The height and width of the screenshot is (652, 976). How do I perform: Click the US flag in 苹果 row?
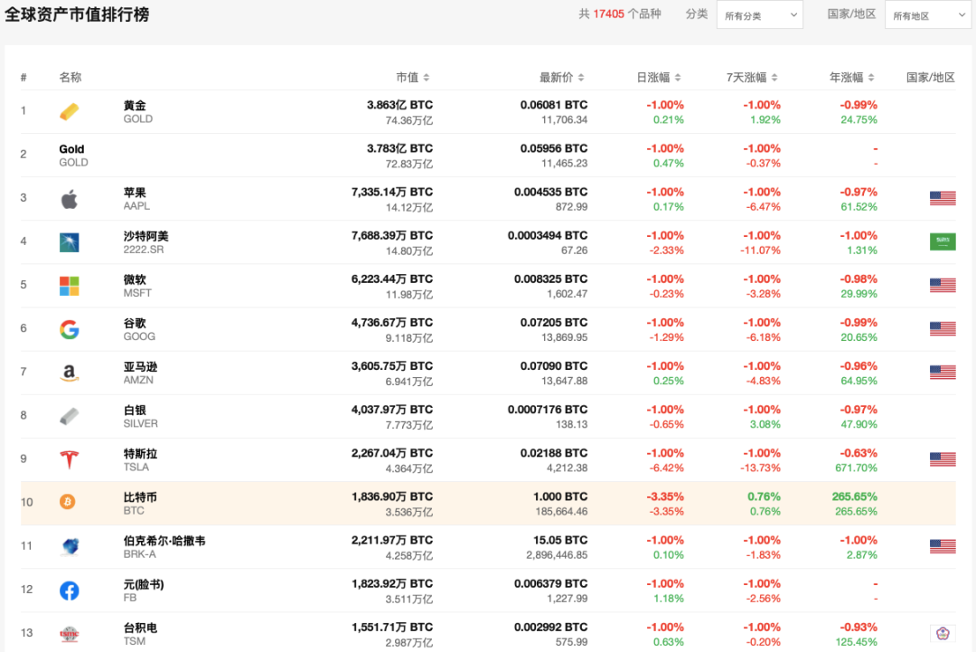[943, 199]
